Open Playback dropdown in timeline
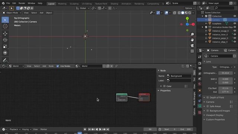Viewport: 238px width, 134px height. coord(15,129)
